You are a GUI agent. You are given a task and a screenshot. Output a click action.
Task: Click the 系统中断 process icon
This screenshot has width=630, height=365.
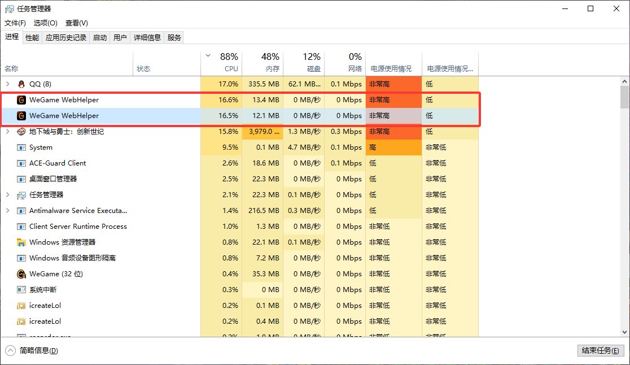click(x=21, y=290)
